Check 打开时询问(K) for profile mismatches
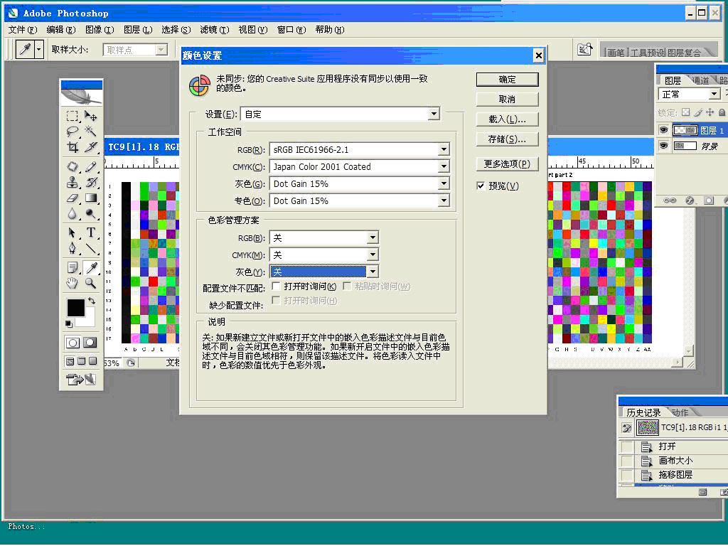The image size is (728, 546). (277, 286)
